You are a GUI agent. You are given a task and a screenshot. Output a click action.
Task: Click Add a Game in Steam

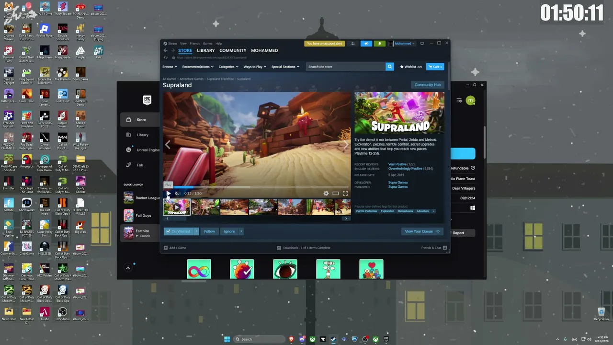click(x=175, y=248)
